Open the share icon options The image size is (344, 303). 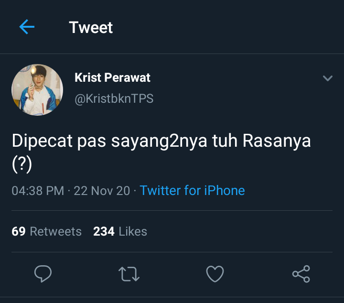(301, 274)
